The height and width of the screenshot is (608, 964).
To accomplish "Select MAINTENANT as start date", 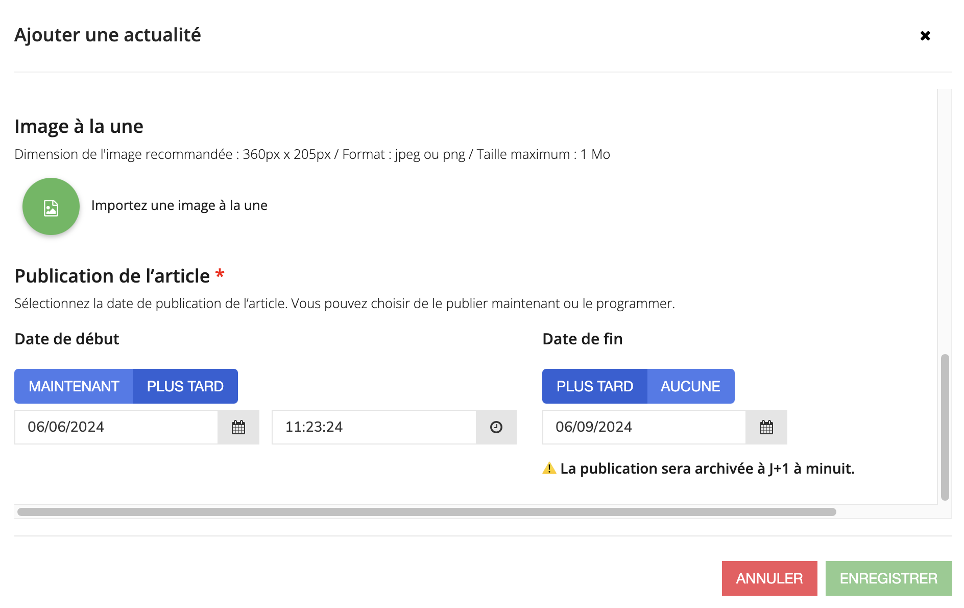I will 74,386.
